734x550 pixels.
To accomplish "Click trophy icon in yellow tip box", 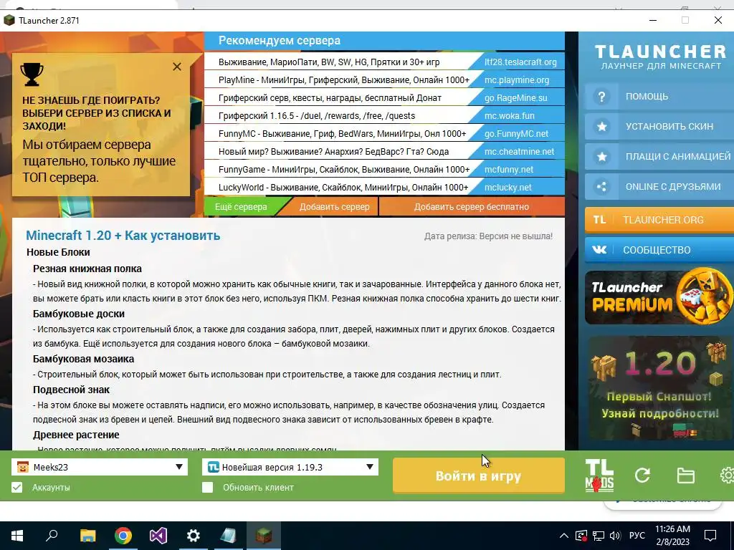I will pos(32,74).
